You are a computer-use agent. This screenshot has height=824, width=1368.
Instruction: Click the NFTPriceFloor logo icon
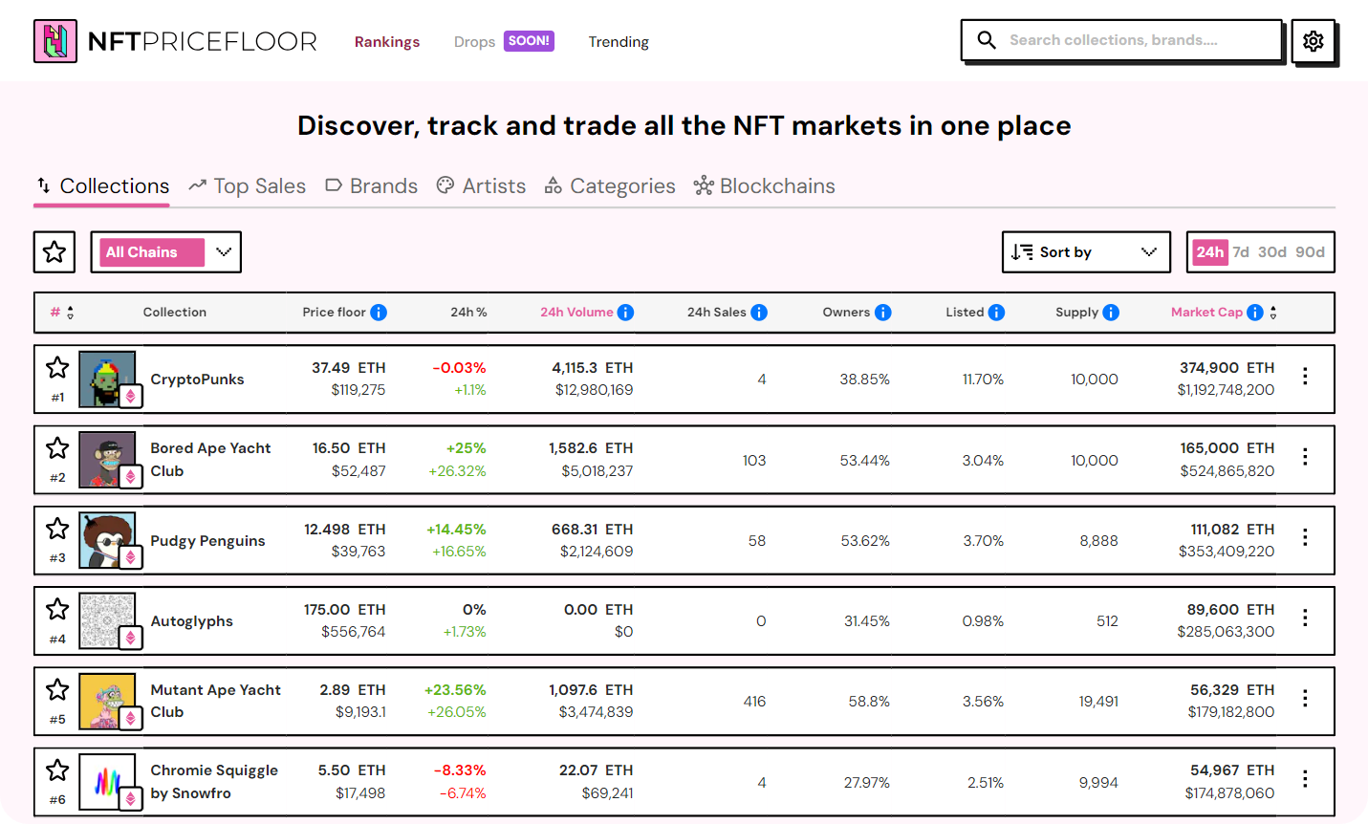coord(54,41)
